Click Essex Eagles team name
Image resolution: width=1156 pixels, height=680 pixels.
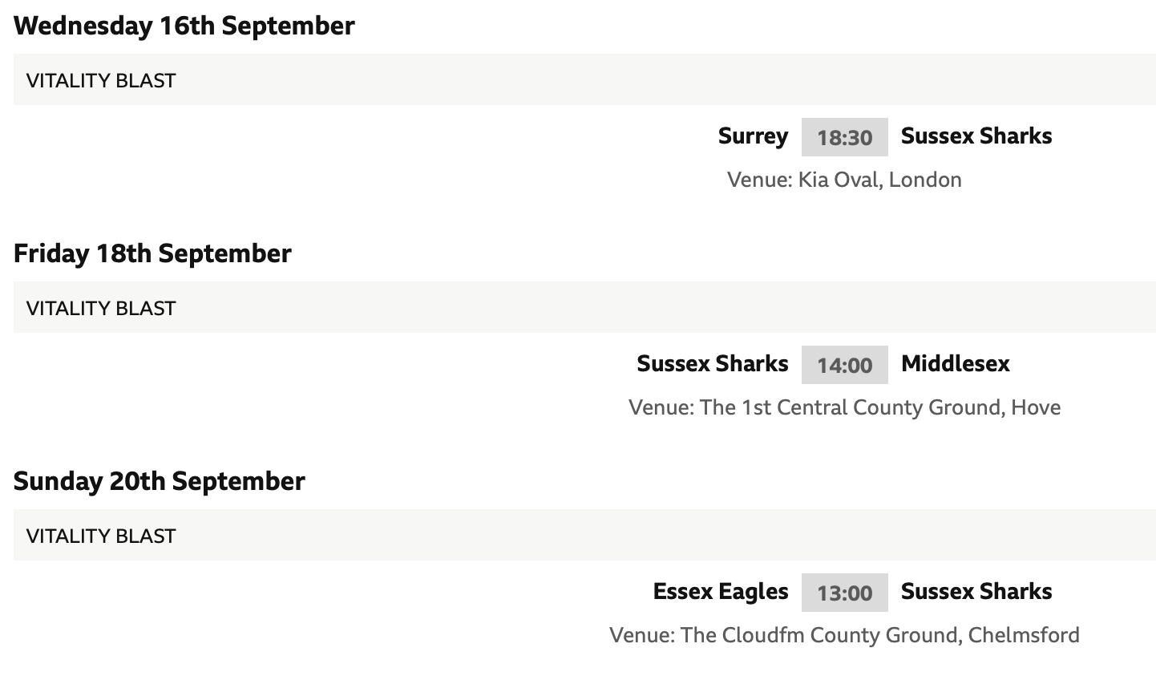pyautogui.click(x=721, y=592)
